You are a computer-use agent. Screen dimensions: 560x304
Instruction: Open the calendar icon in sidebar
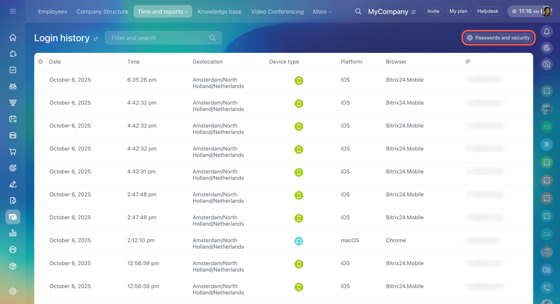pos(13,119)
